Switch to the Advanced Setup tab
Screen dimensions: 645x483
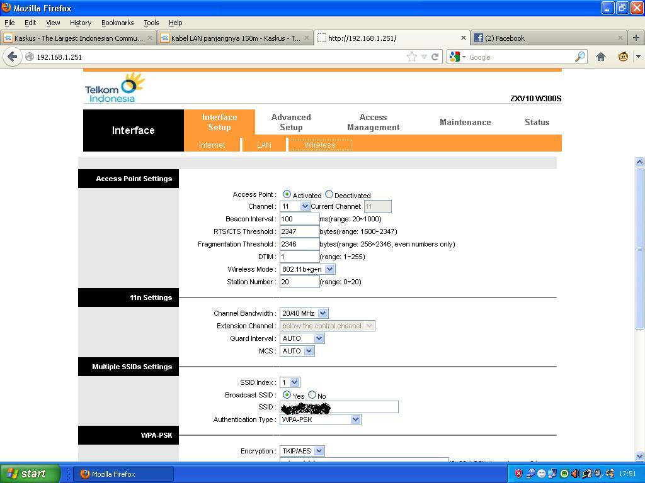[290, 122]
